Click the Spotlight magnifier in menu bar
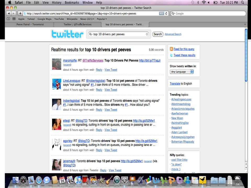251x188 pixels. pos(243,2)
